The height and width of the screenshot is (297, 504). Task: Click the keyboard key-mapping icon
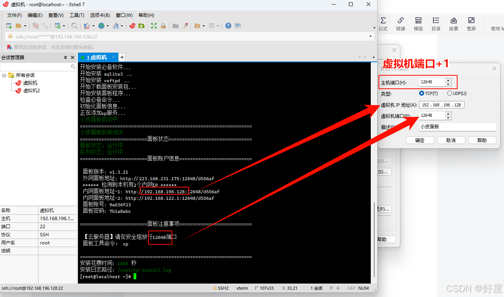click(175, 26)
